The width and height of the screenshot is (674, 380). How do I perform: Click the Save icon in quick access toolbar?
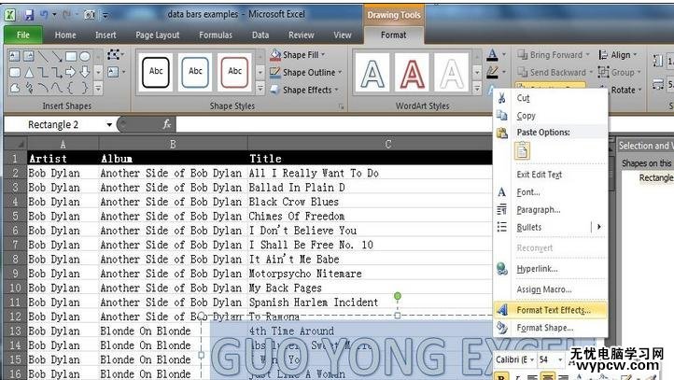(28, 15)
